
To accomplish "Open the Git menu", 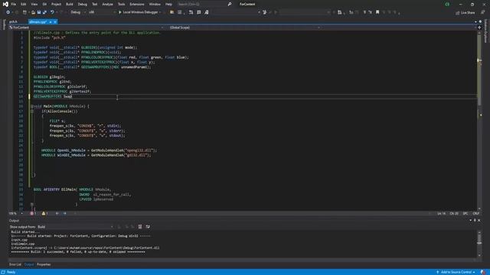I will pyautogui.click(x=44, y=5).
